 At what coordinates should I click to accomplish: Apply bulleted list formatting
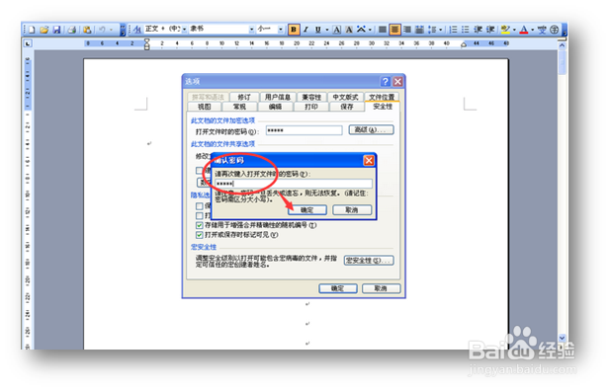coord(466,30)
